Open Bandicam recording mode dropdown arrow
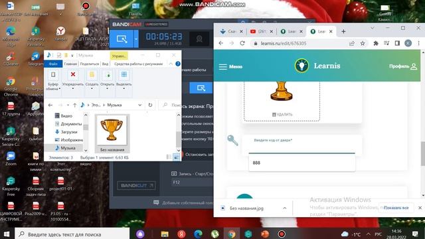This screenshot has width=425, height=239. [x=136, y=39]
